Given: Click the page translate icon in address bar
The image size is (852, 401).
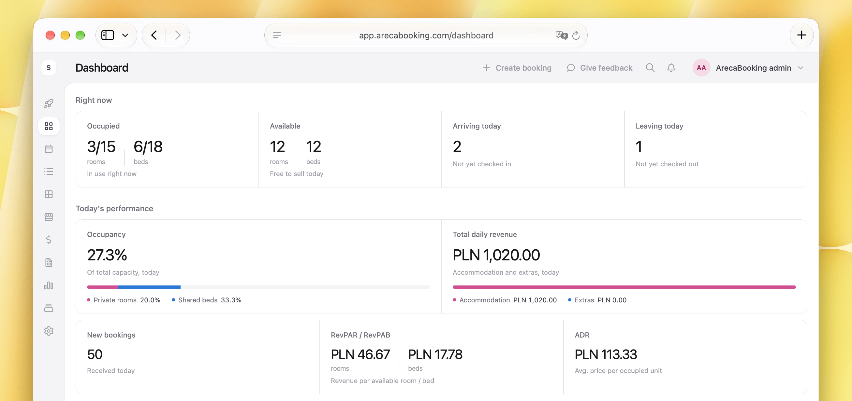Looking at the screenshot, I should click(561, 35).
